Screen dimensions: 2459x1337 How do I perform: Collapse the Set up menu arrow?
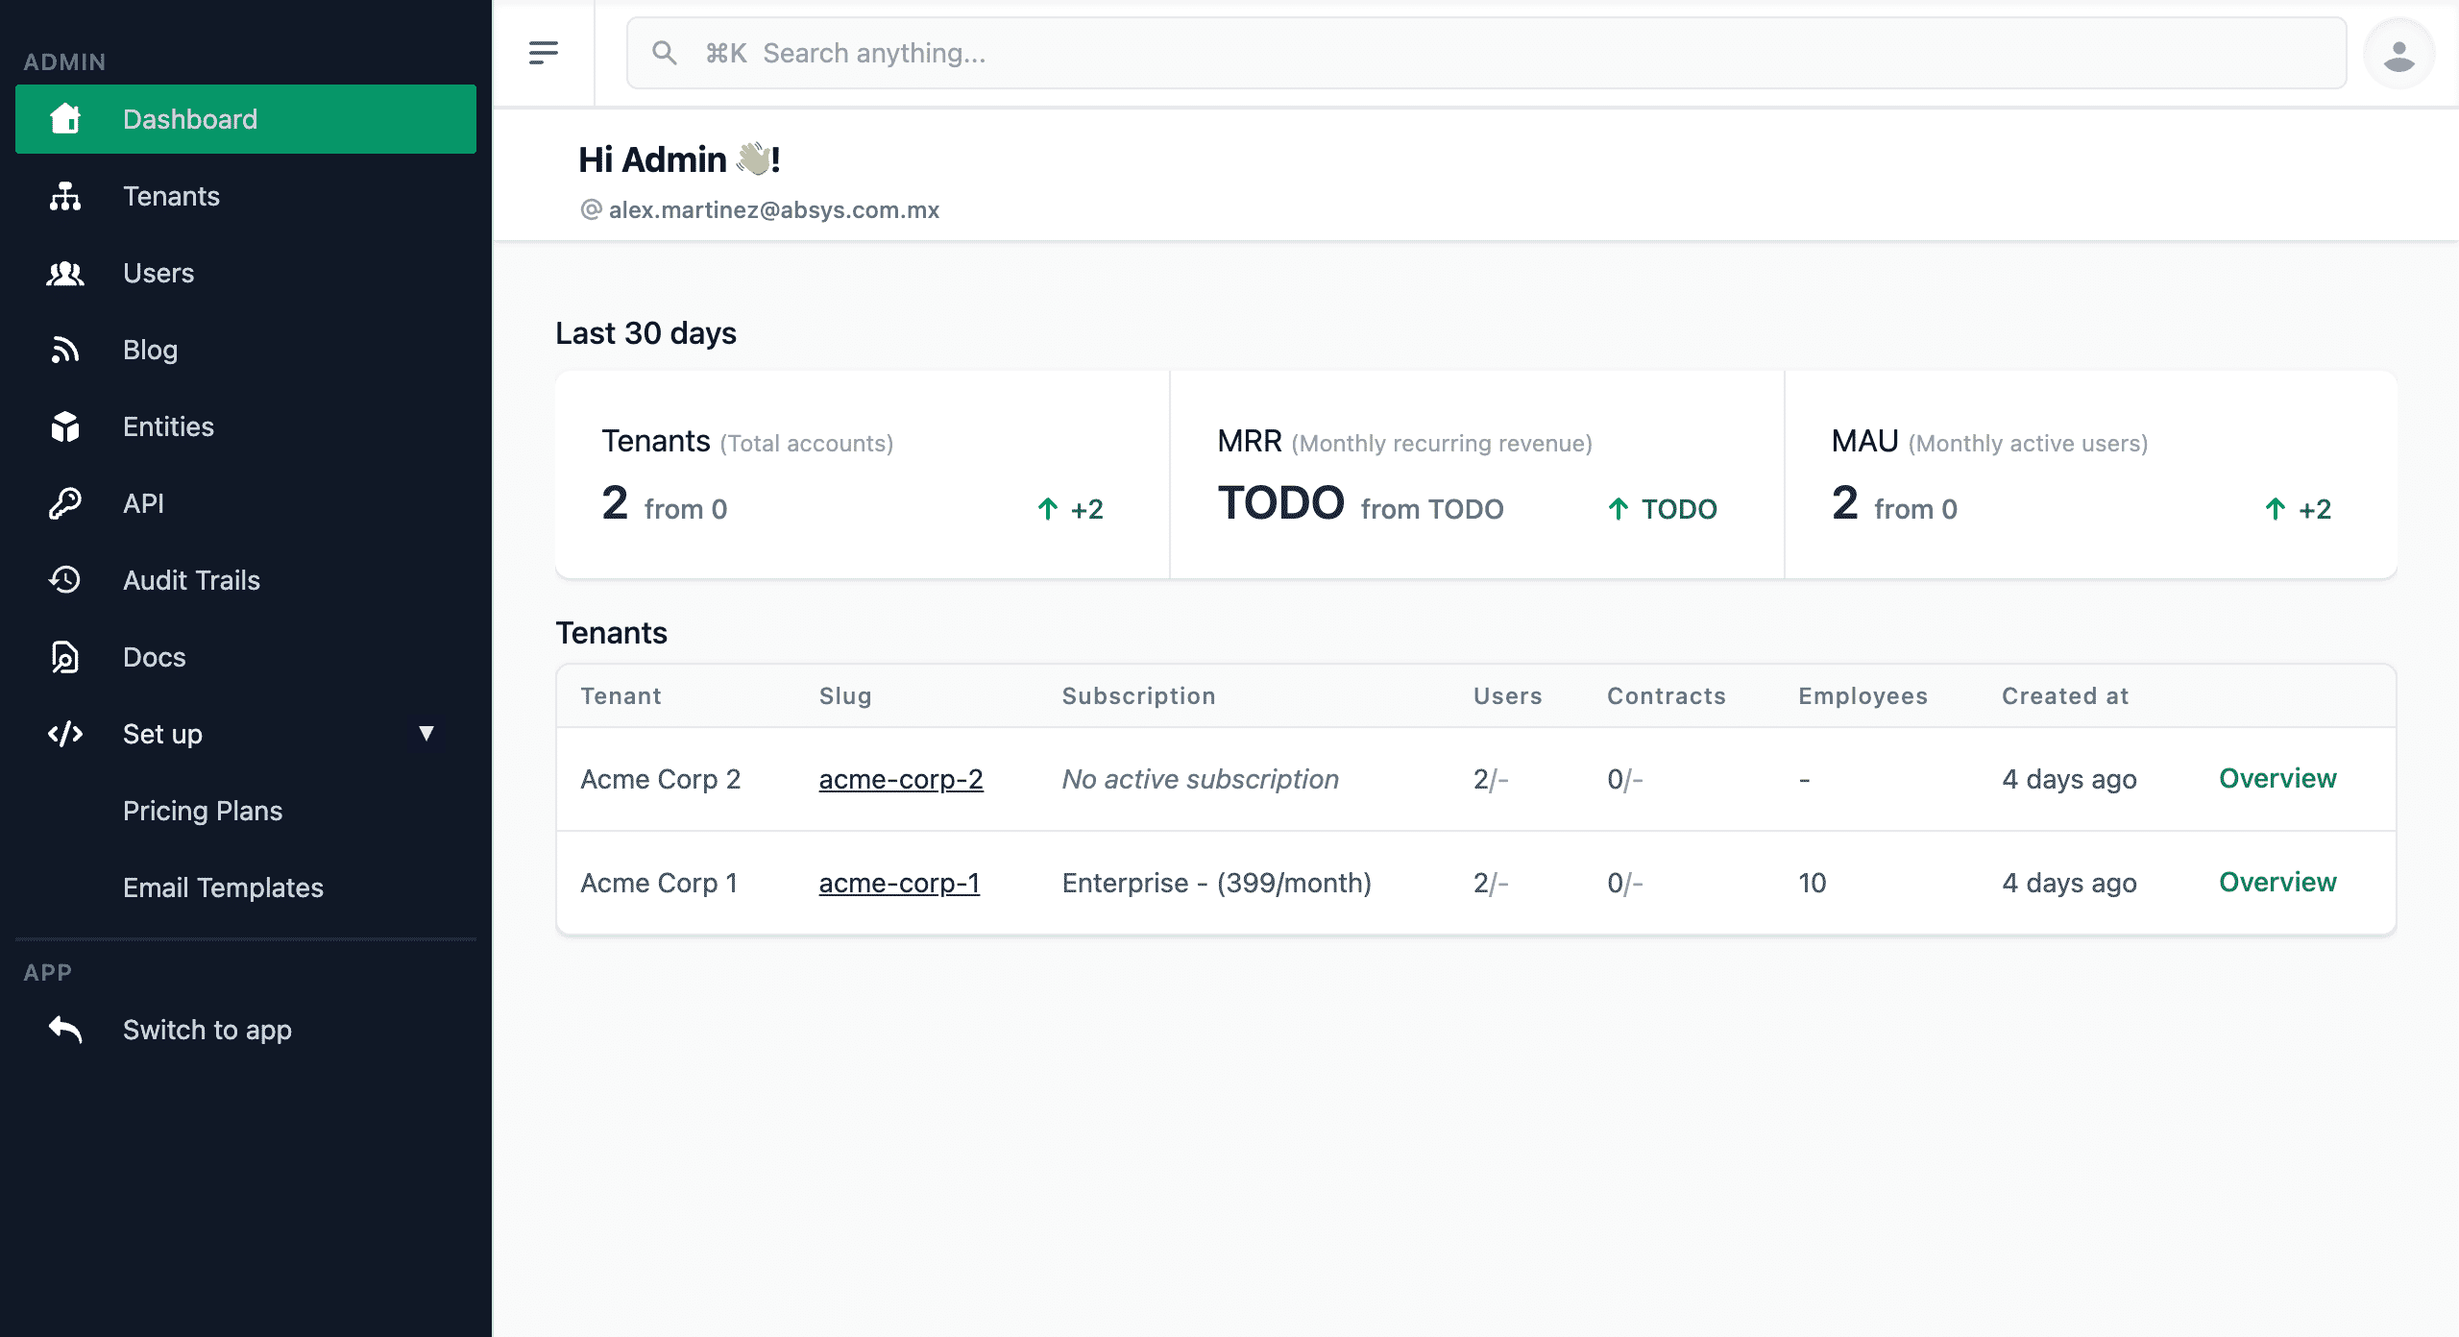click(x=426, y=734)
